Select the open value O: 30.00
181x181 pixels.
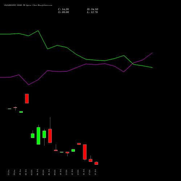(x=63, y=12)
